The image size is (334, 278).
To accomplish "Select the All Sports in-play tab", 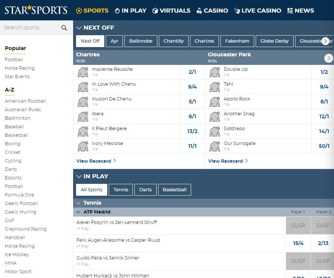I will [92, 190].
